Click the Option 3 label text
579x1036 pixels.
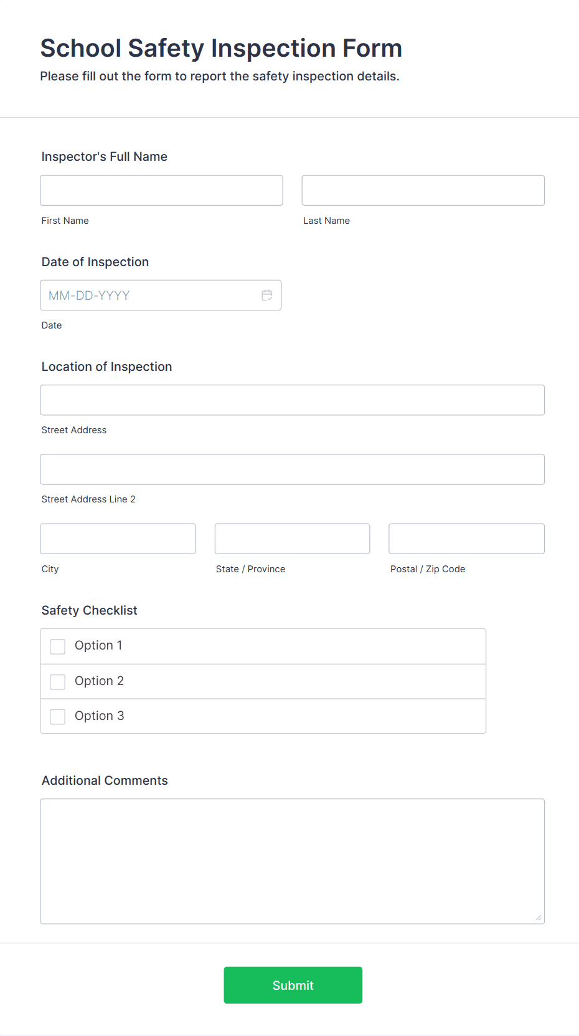click(99, 716)
